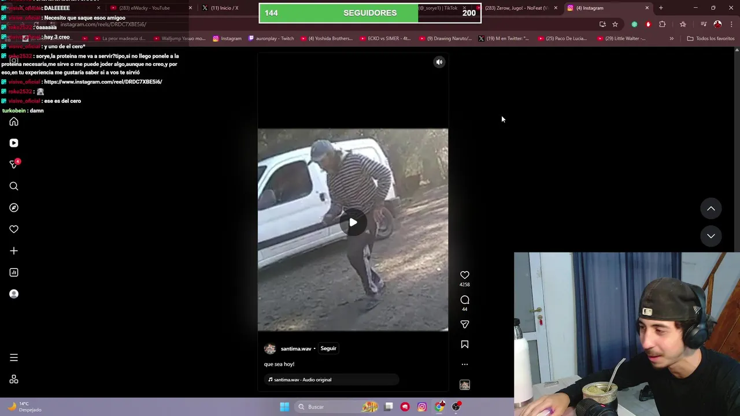This screenshot has height=416, width=740.
Task: Share the reel with the paper plane icon
Action: coord(465,324)
